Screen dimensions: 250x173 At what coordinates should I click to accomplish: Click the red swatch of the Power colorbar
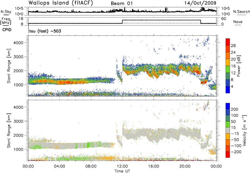coord(228,42)
